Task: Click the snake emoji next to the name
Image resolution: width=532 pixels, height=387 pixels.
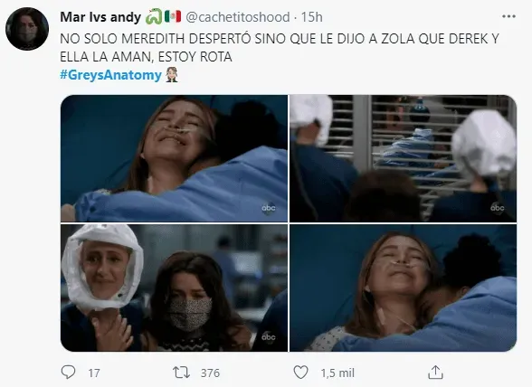Action: point(154,16)
